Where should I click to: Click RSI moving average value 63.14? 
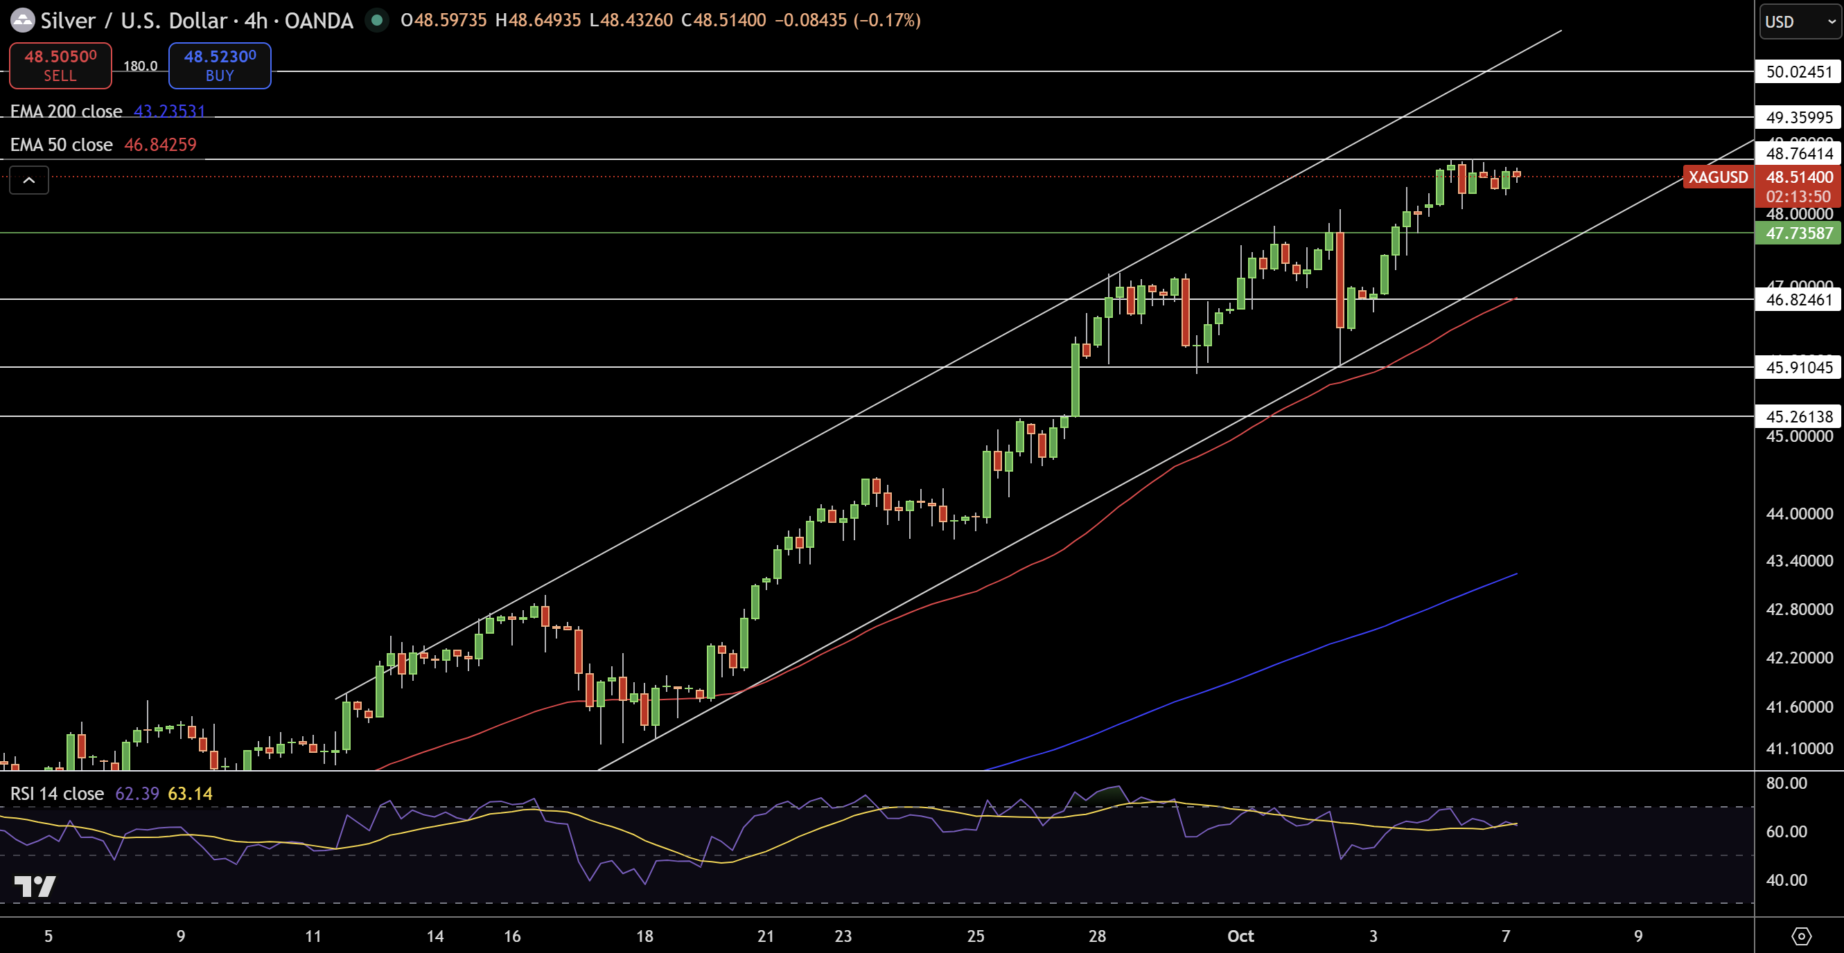click(x=190, y=794)
